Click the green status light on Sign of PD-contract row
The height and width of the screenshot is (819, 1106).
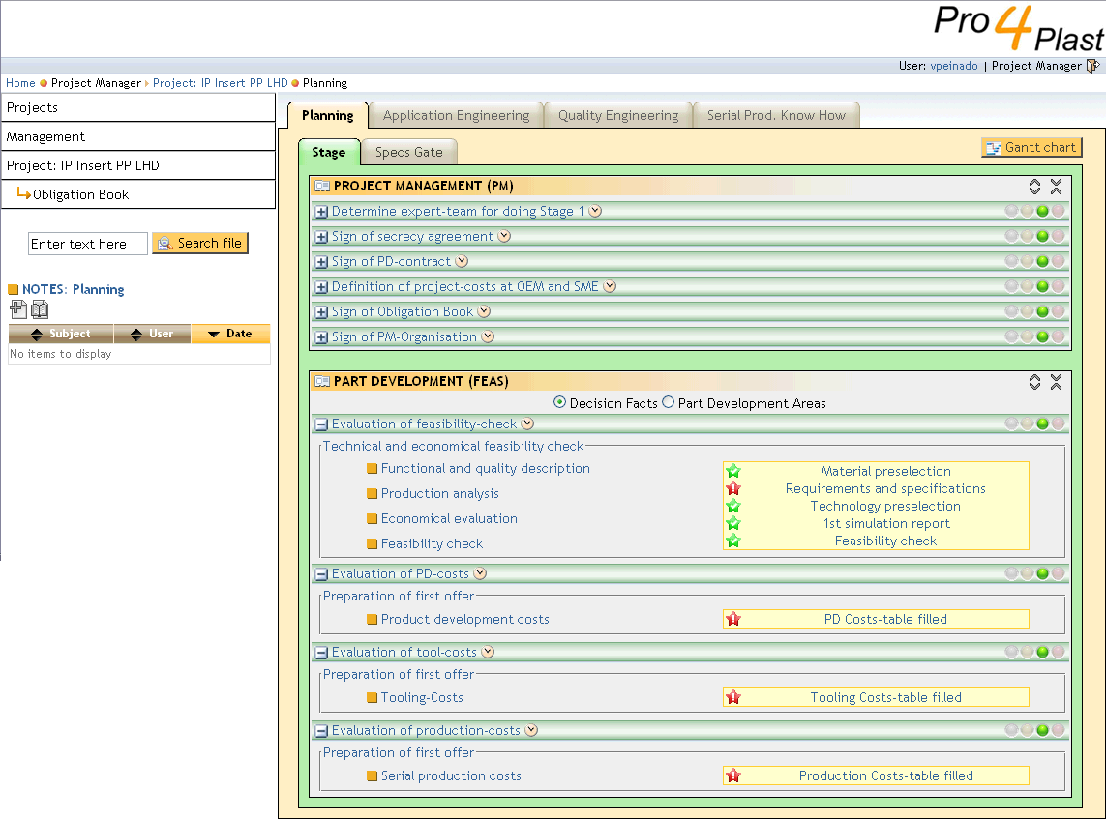(x=1042, y=261)
